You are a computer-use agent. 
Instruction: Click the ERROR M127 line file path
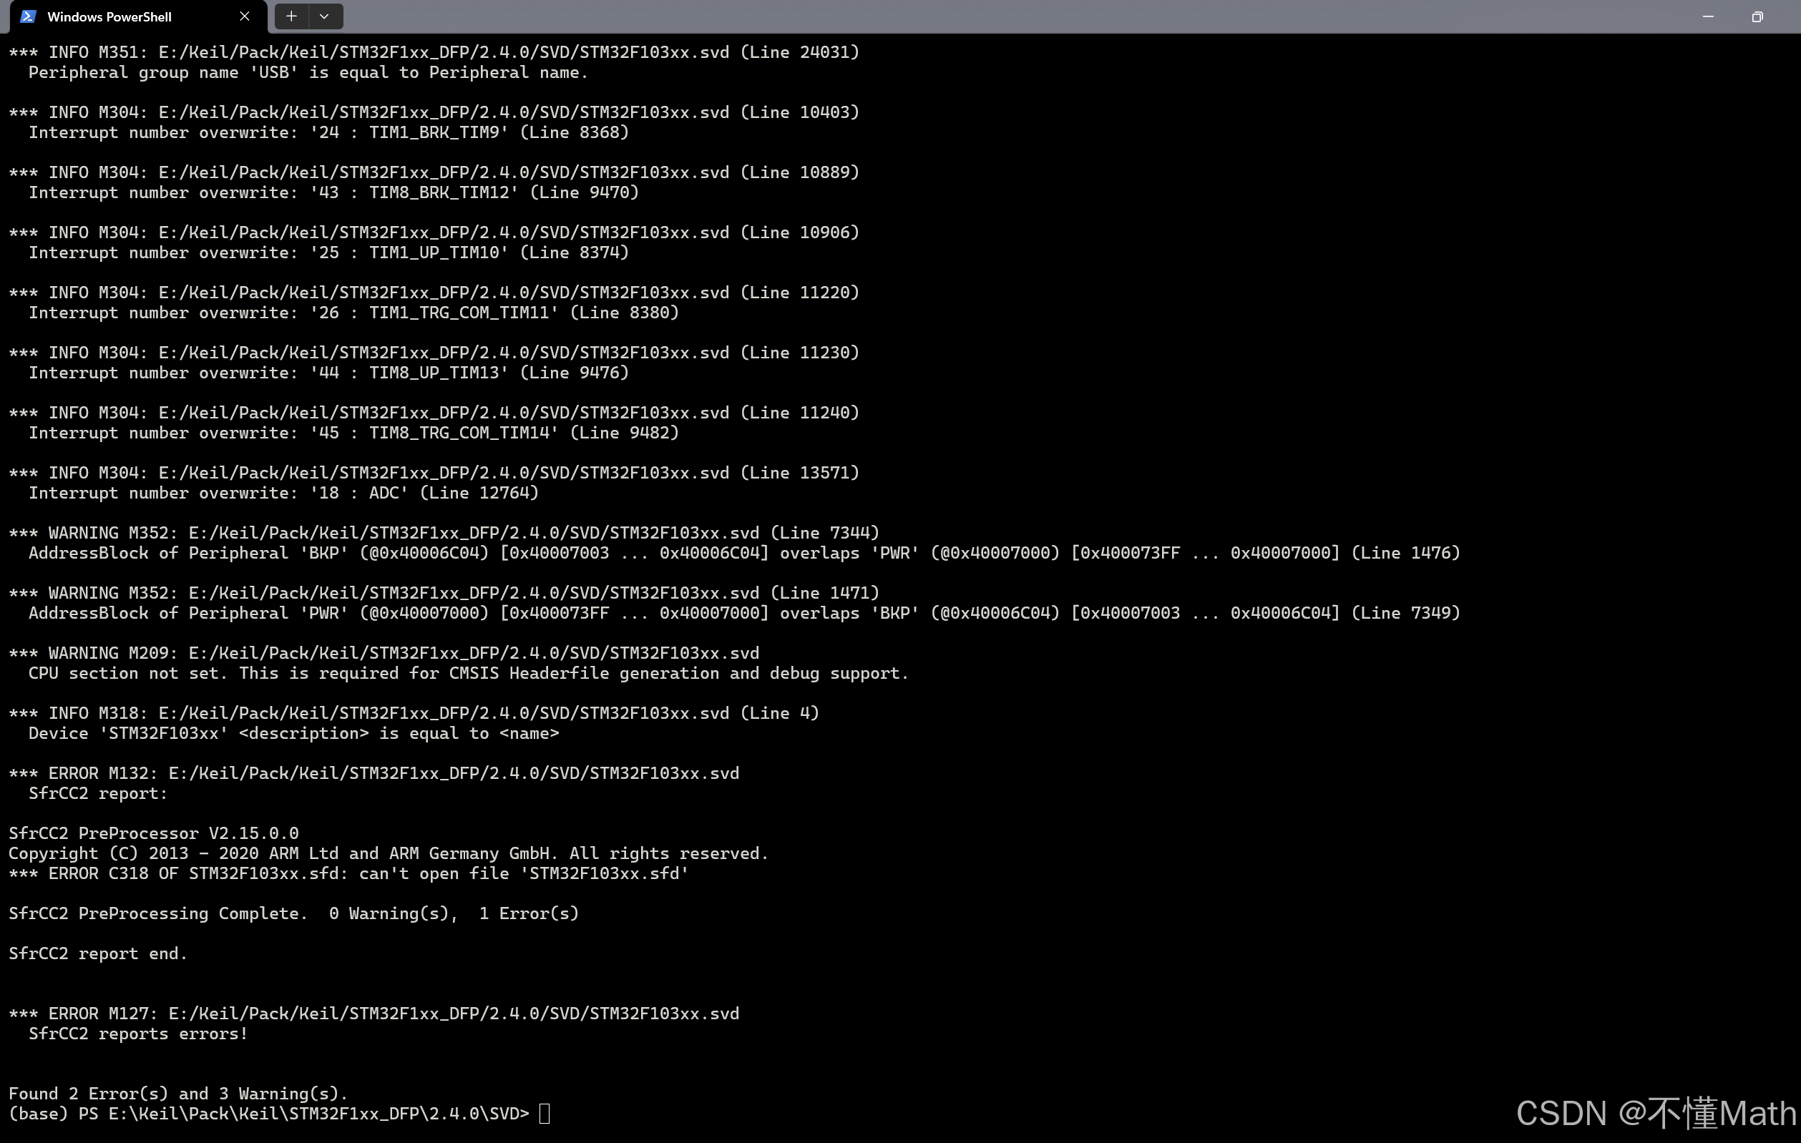tap(453, 1014)
